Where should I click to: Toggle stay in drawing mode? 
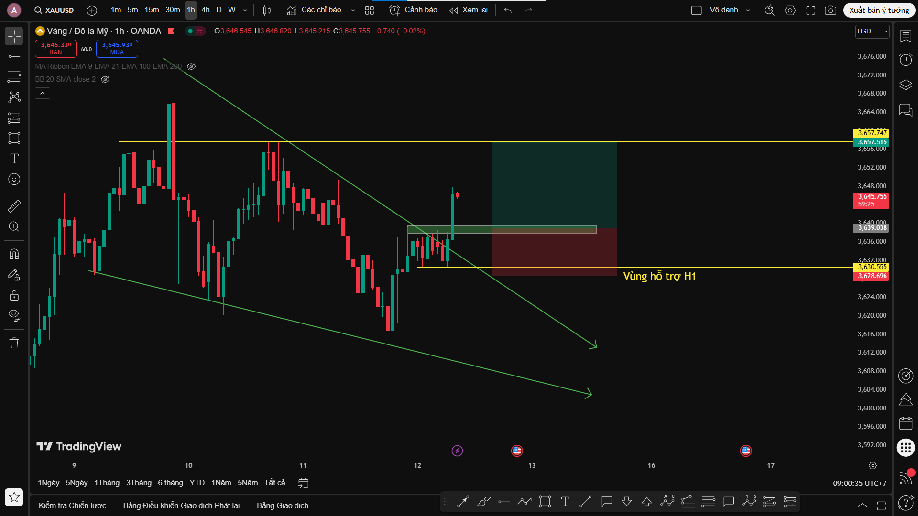coord(14,274)
